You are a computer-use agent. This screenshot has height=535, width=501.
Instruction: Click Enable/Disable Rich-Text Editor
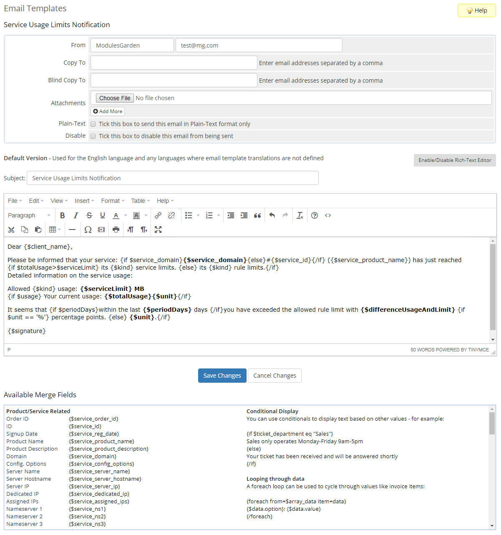(455, 160)
